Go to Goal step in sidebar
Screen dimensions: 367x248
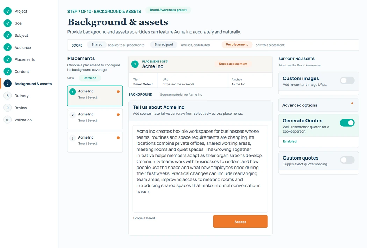click(19, 23)
